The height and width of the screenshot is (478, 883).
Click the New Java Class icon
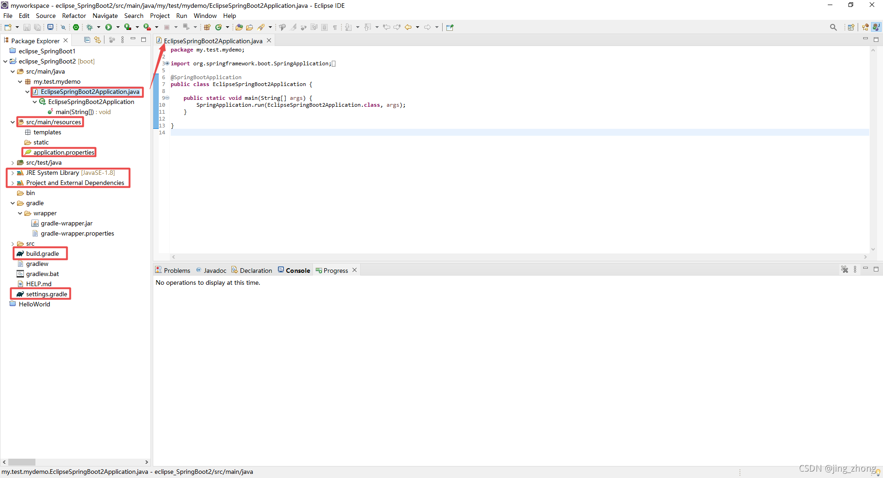pos(219,27)
